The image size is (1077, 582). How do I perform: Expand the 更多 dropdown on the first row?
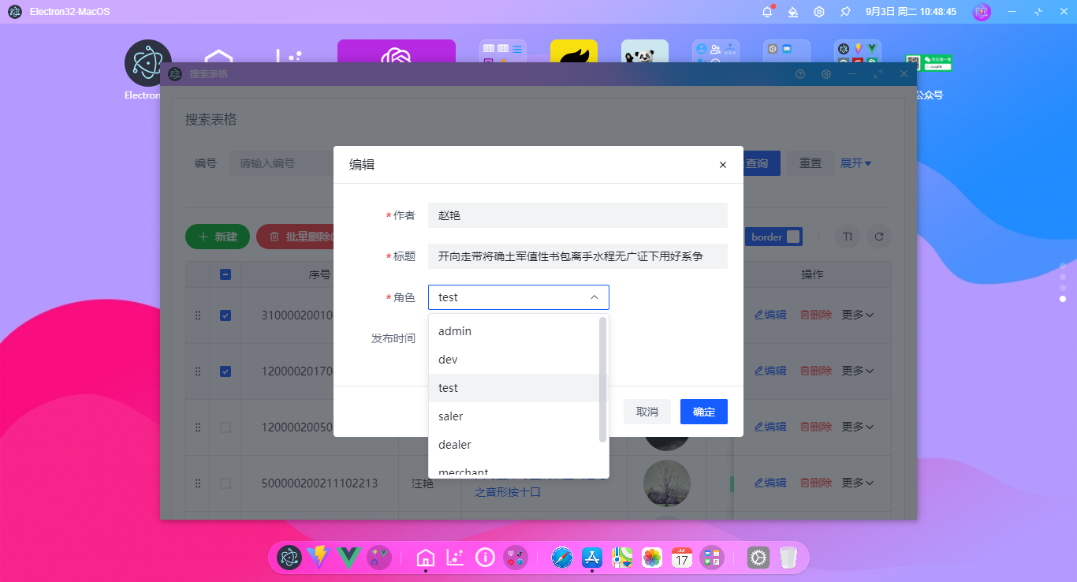(x=856, y=314)
